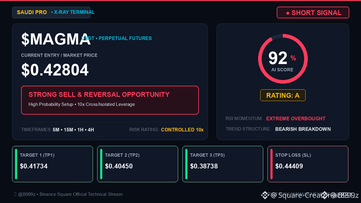The image size is (361, 203).
Task: Click the RATING: A badge
Action: 283,95
